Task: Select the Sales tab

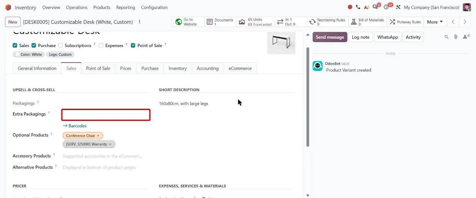Action: click(71, 68)
